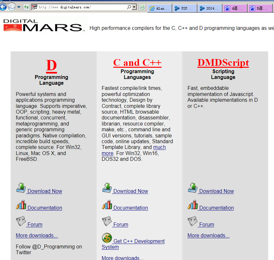This screenshot has width=274, height=260.
Task: Click the Digital Mars logo
Action: tap(44, 25)
